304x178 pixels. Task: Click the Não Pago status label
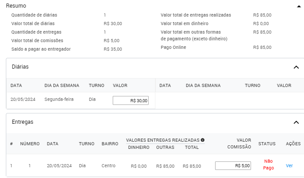coord(269,165)
